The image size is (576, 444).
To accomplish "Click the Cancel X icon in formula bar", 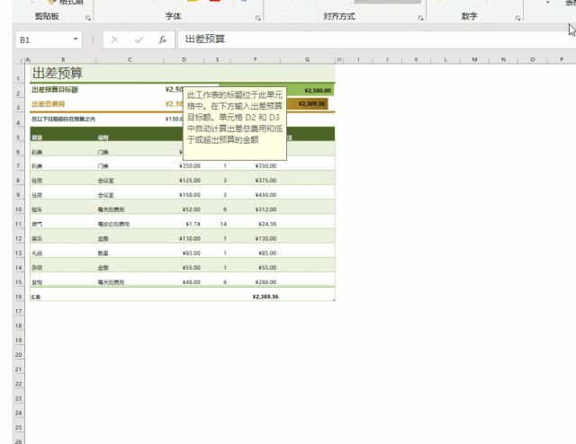I will [115, 40].
